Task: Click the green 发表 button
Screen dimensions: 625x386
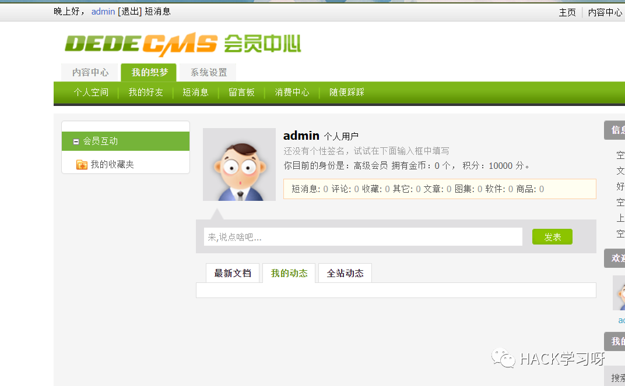Action: pyautogui.click(x=553, y=237)
